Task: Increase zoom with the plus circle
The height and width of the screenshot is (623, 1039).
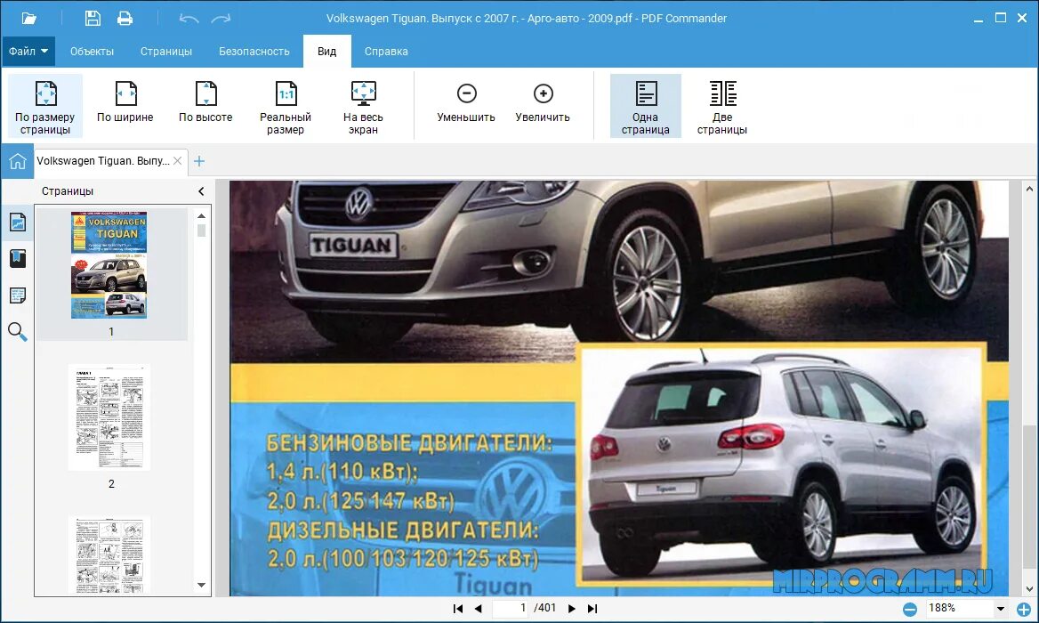Action: 1024,609
